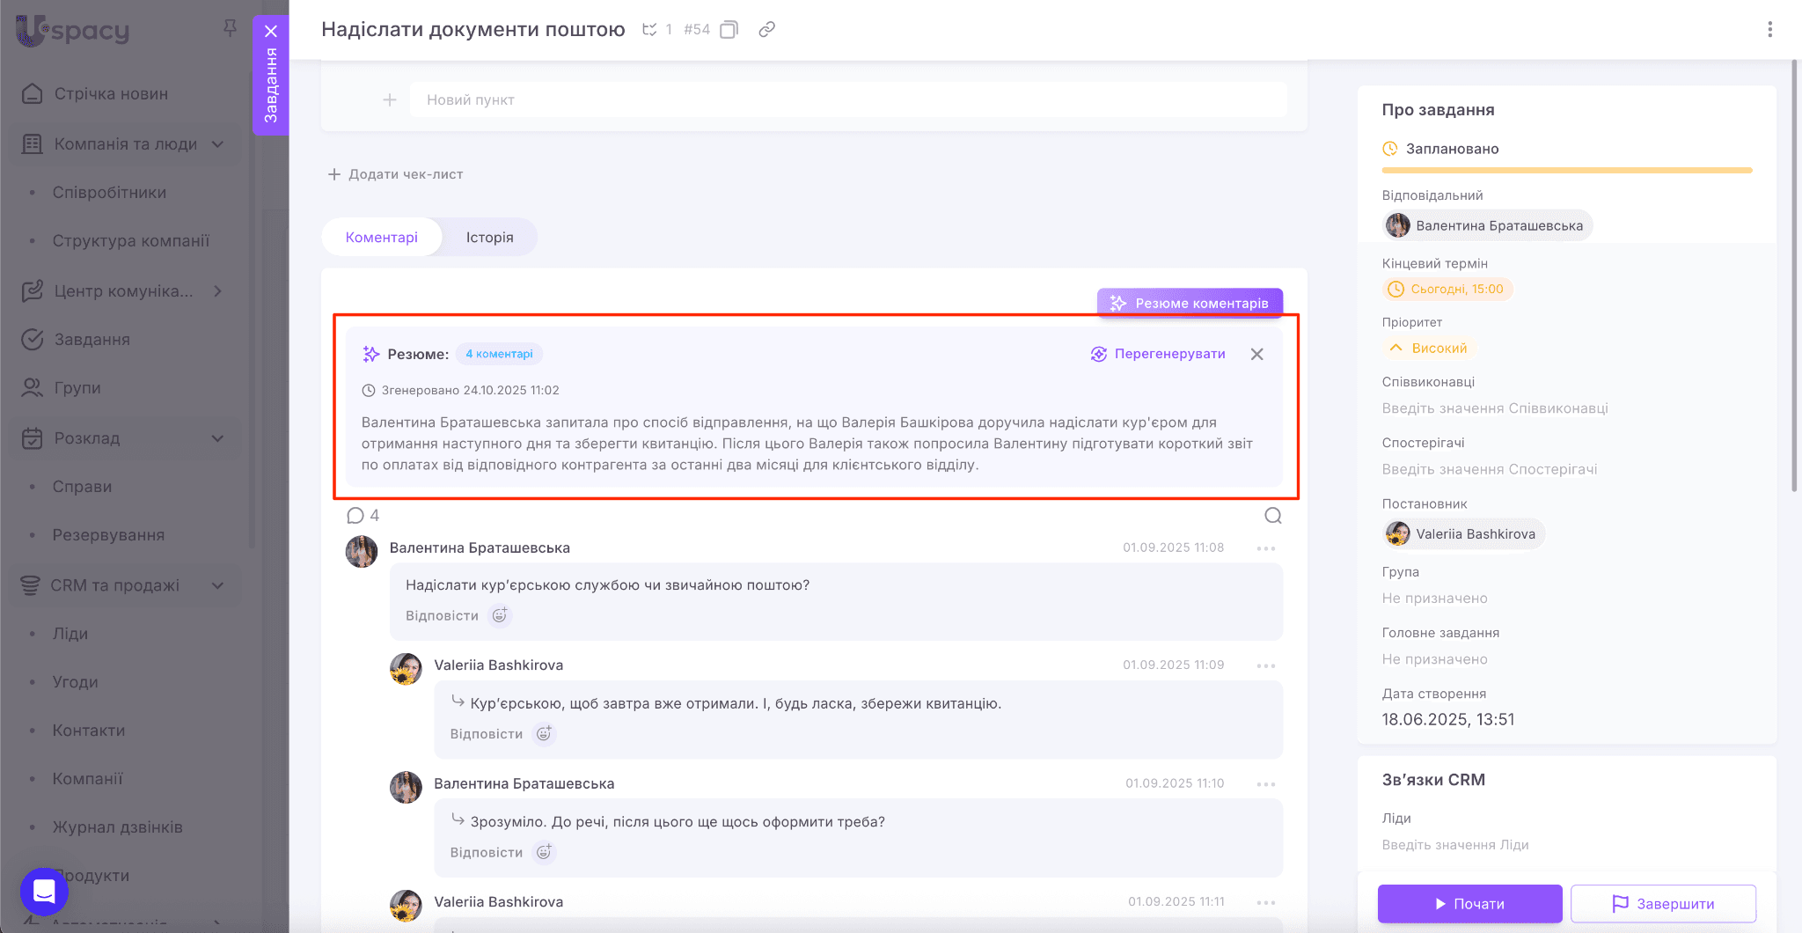Image resolution: width=1802 pixels, height=933 pixels.
Task: Click the search comments magnifier icon
Action: click(x=1272, y=516)
